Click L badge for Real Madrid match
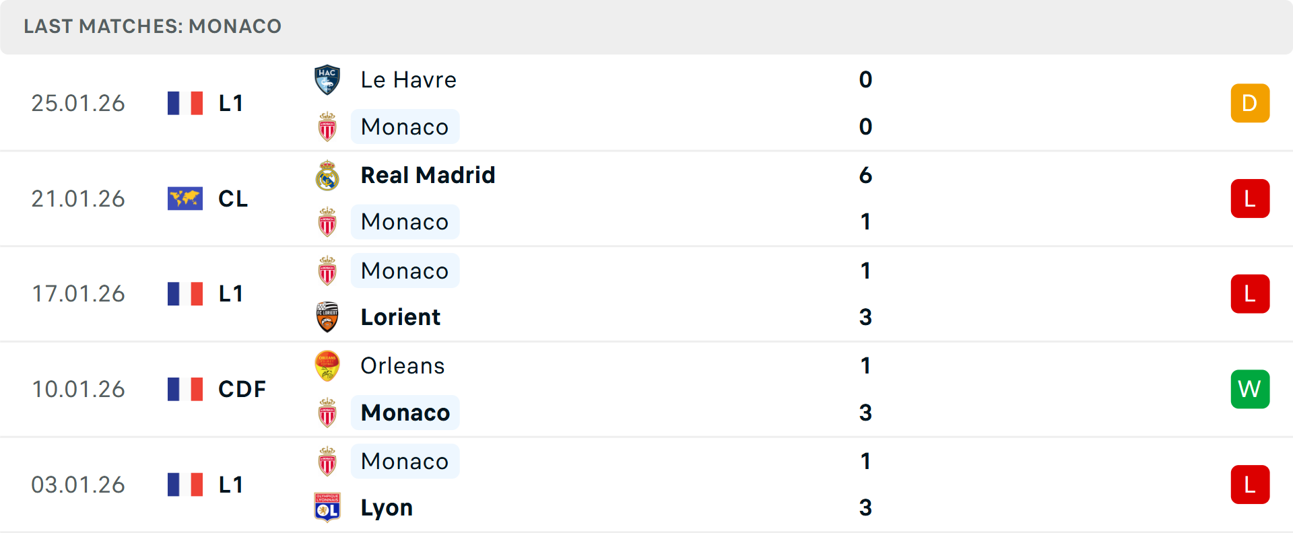The height and width of the screenshot is (533, 1293). (1250, 199)
